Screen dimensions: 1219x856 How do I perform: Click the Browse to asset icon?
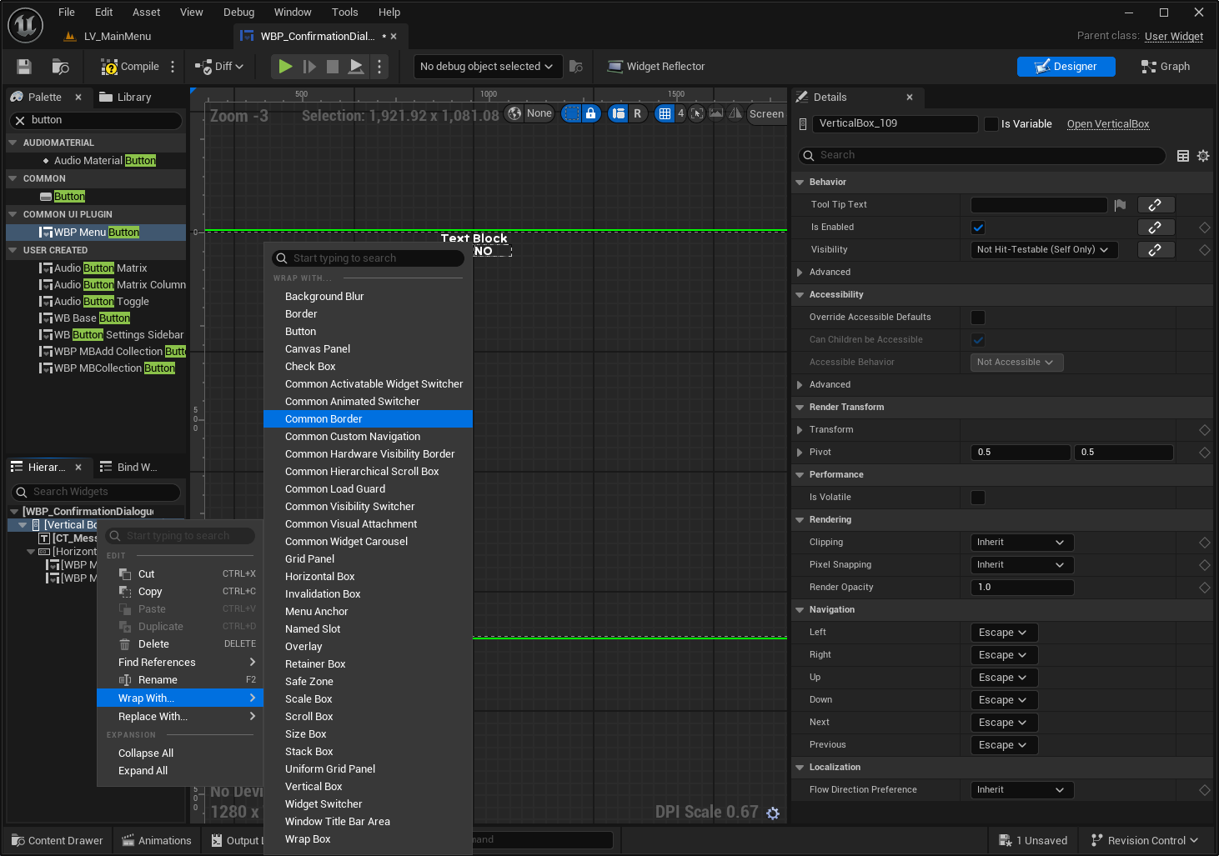click(x=60, y=67)
